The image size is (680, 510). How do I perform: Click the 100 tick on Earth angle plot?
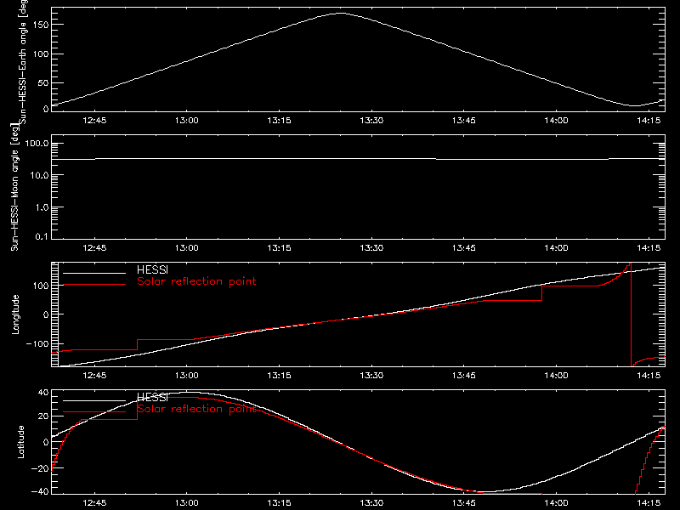pos(41,54)
